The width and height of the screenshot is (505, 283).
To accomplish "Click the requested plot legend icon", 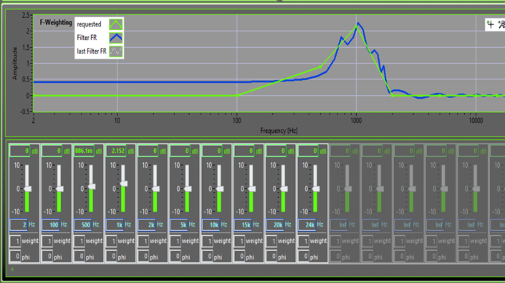I will 115,24.
